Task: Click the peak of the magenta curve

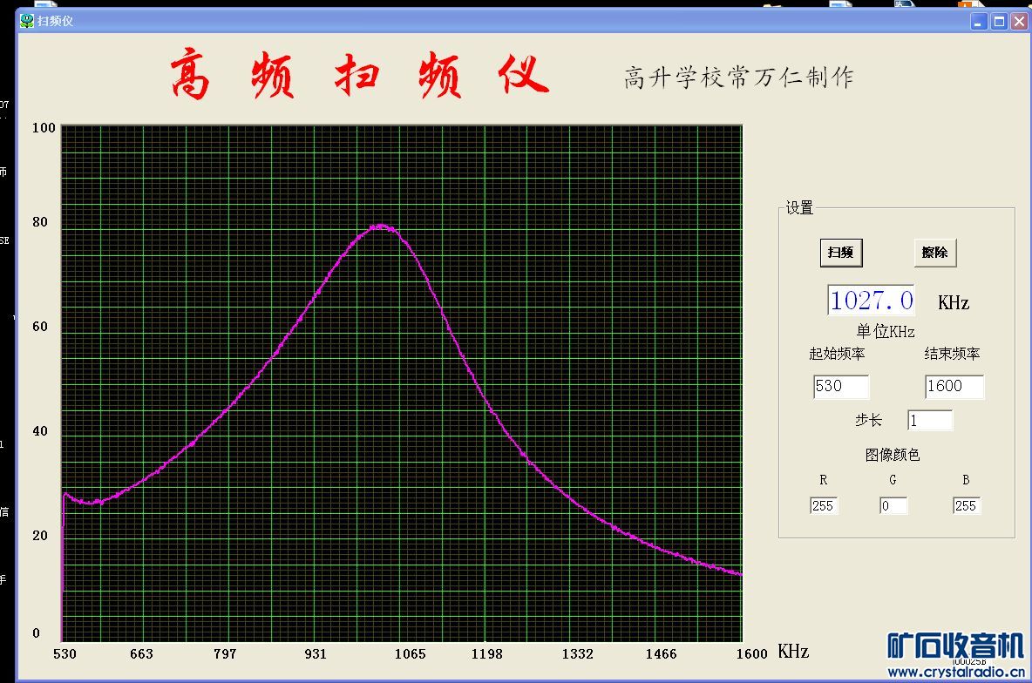Action: point(380,227)
